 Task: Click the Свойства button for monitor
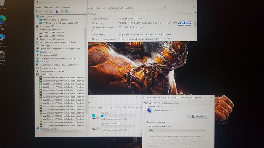tap(197, 116)
